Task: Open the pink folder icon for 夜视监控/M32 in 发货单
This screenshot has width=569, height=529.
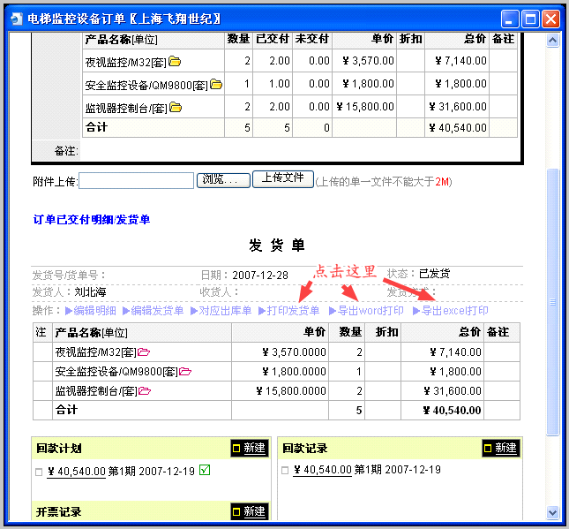Action: pos(144,352)
